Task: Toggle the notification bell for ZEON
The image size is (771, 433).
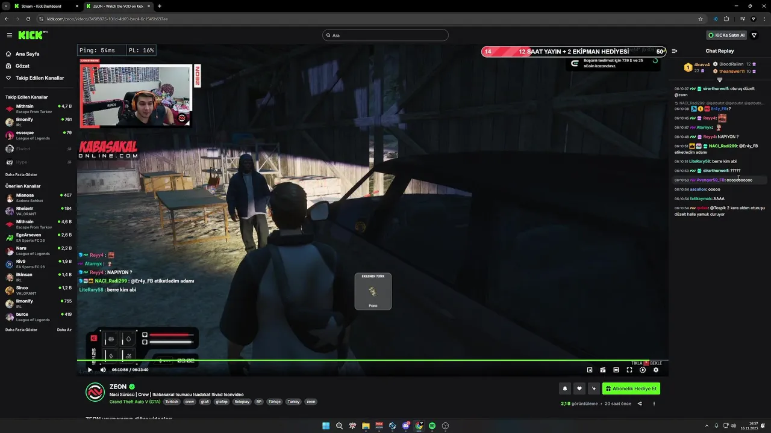Action: pyautogui.click(x=565, y=388)
